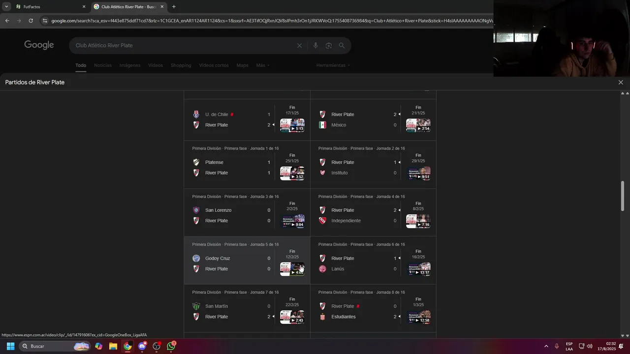Open the Windows Start menu
This screenshot has height=354, width=630.
[x=10, y=346]
